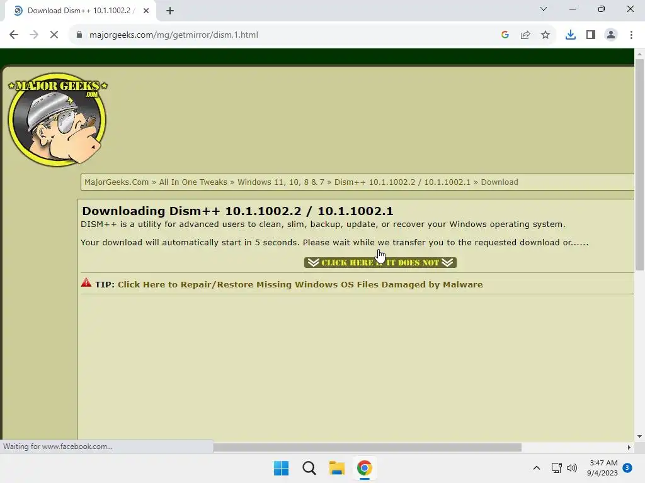
Task: Close the Download Dism++ tab
Action: click(x=146, y=11)
